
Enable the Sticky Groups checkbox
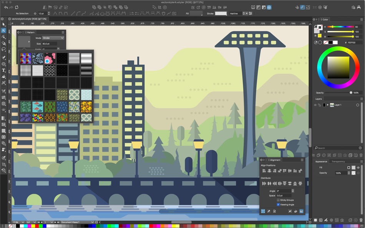pos(278,200)
